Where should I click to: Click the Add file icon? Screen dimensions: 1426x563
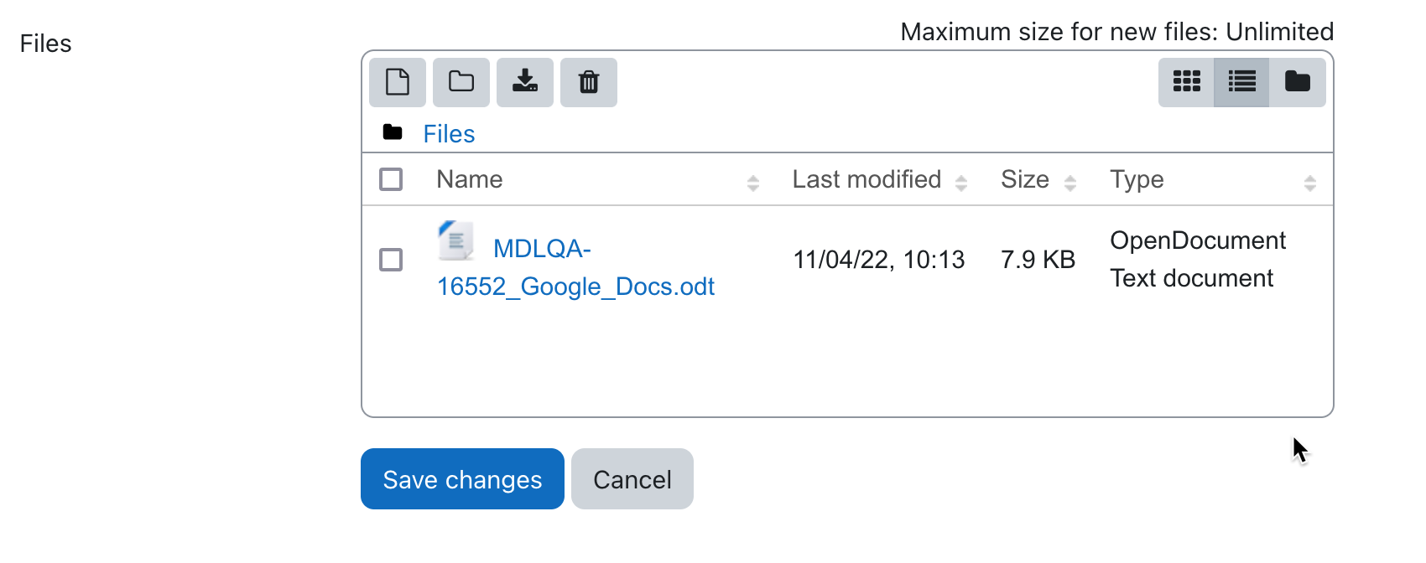coord(398,82)
